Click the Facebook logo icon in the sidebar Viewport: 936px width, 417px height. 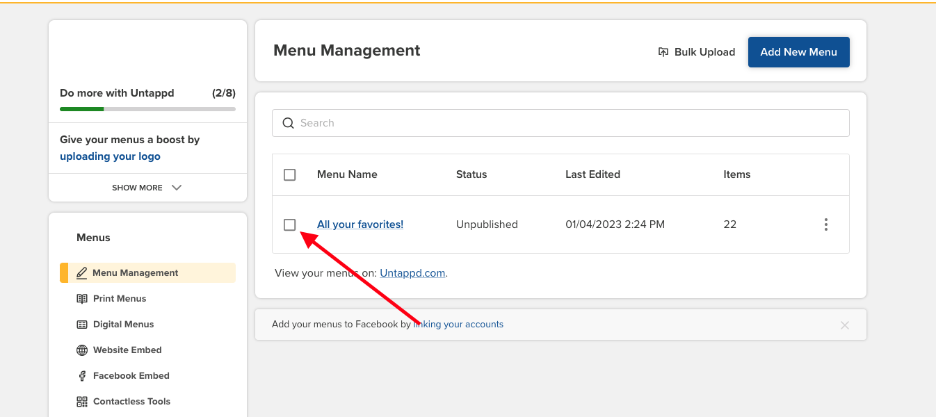pos(82,376)
